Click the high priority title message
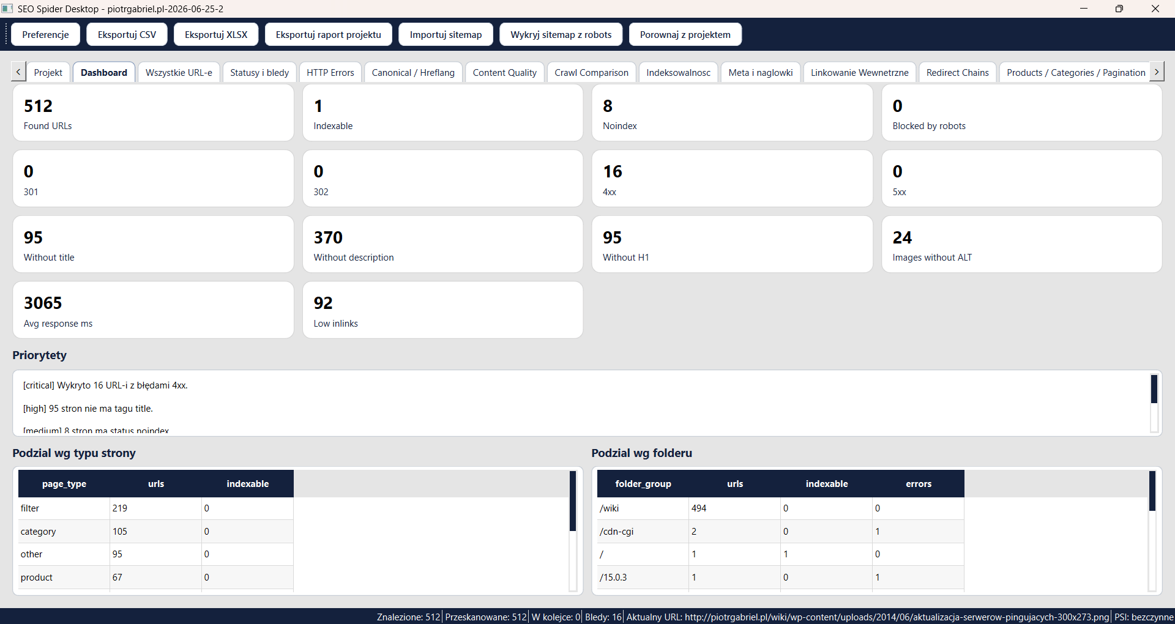The width and height of the screenshot is (1175, 624). [88, 409]
